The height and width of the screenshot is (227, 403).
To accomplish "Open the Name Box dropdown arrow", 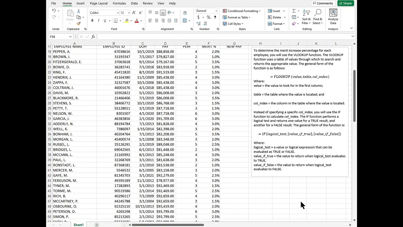I will coord(70,37).
